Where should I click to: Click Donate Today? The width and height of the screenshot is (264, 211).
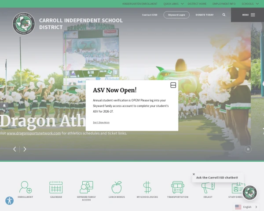205,15
